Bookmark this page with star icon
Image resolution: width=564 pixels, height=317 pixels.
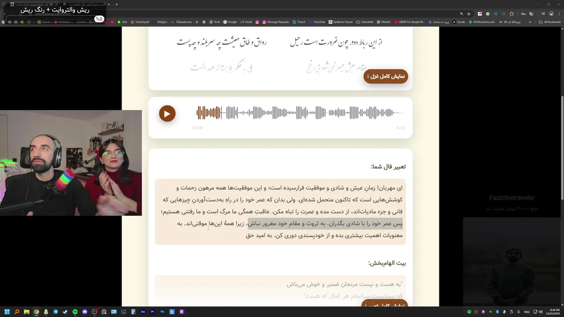[469, 14]
